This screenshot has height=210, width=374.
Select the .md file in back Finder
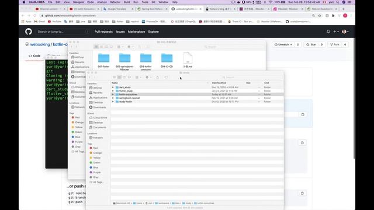coord(188,60)
